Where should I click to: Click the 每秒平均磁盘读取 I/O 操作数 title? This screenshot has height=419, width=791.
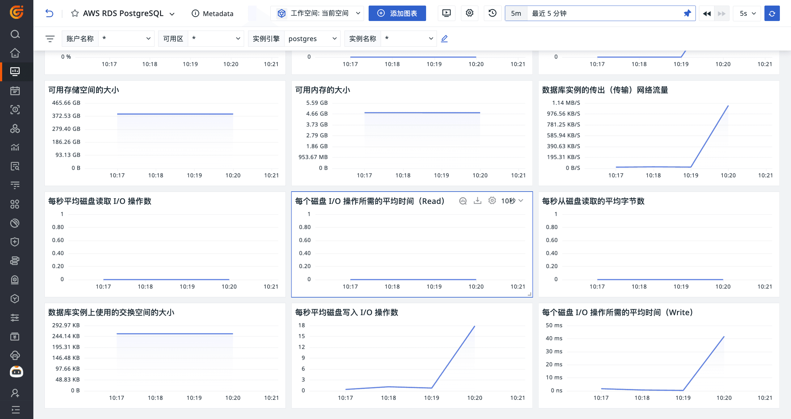tap(99, 201)
